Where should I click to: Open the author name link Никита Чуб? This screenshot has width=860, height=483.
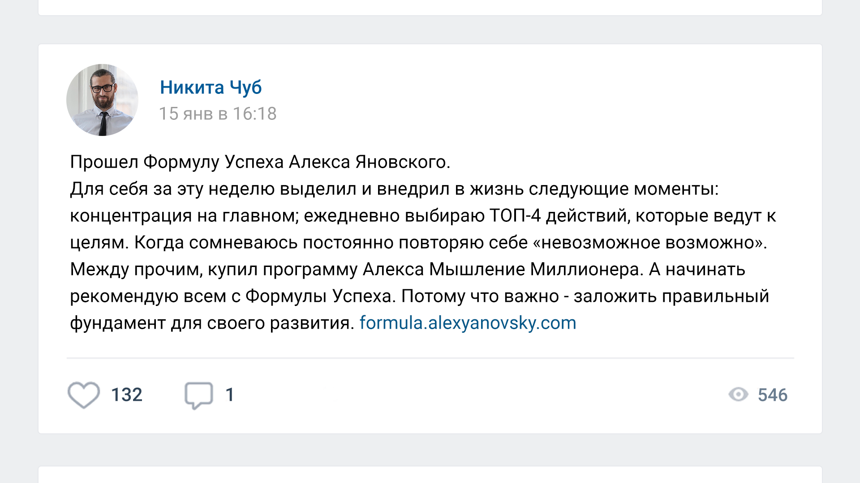(211, 87)
